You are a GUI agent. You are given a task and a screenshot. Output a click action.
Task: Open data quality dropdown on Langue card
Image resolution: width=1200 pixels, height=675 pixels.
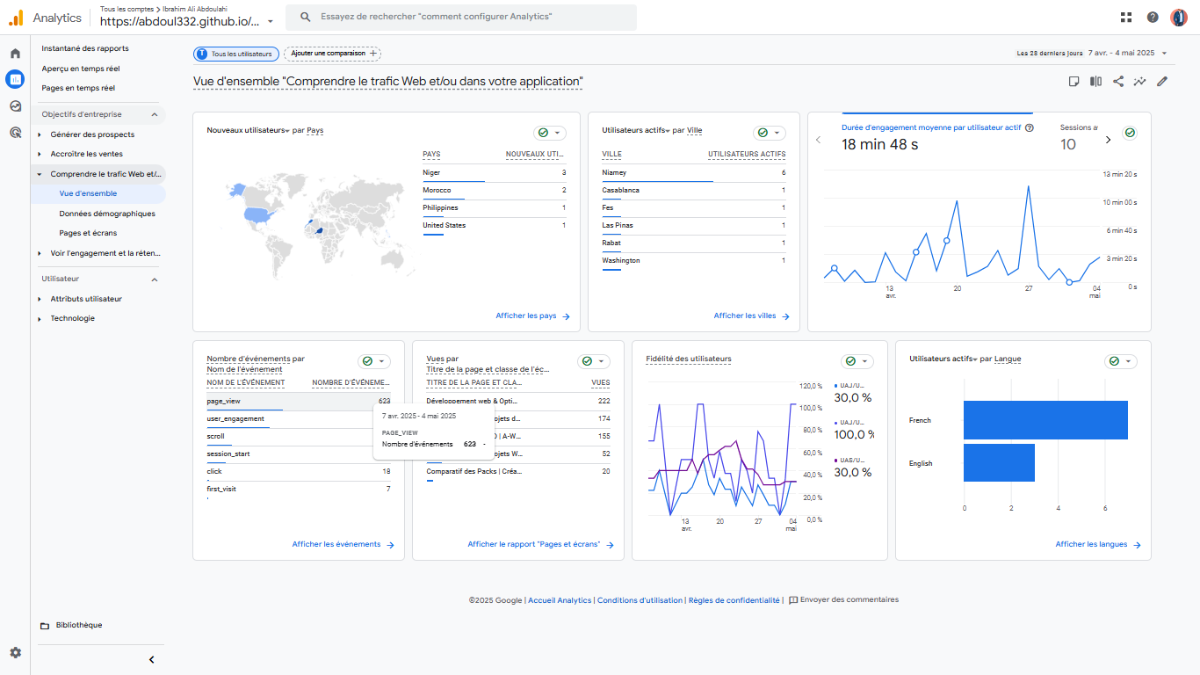[x=1121, y=361]
